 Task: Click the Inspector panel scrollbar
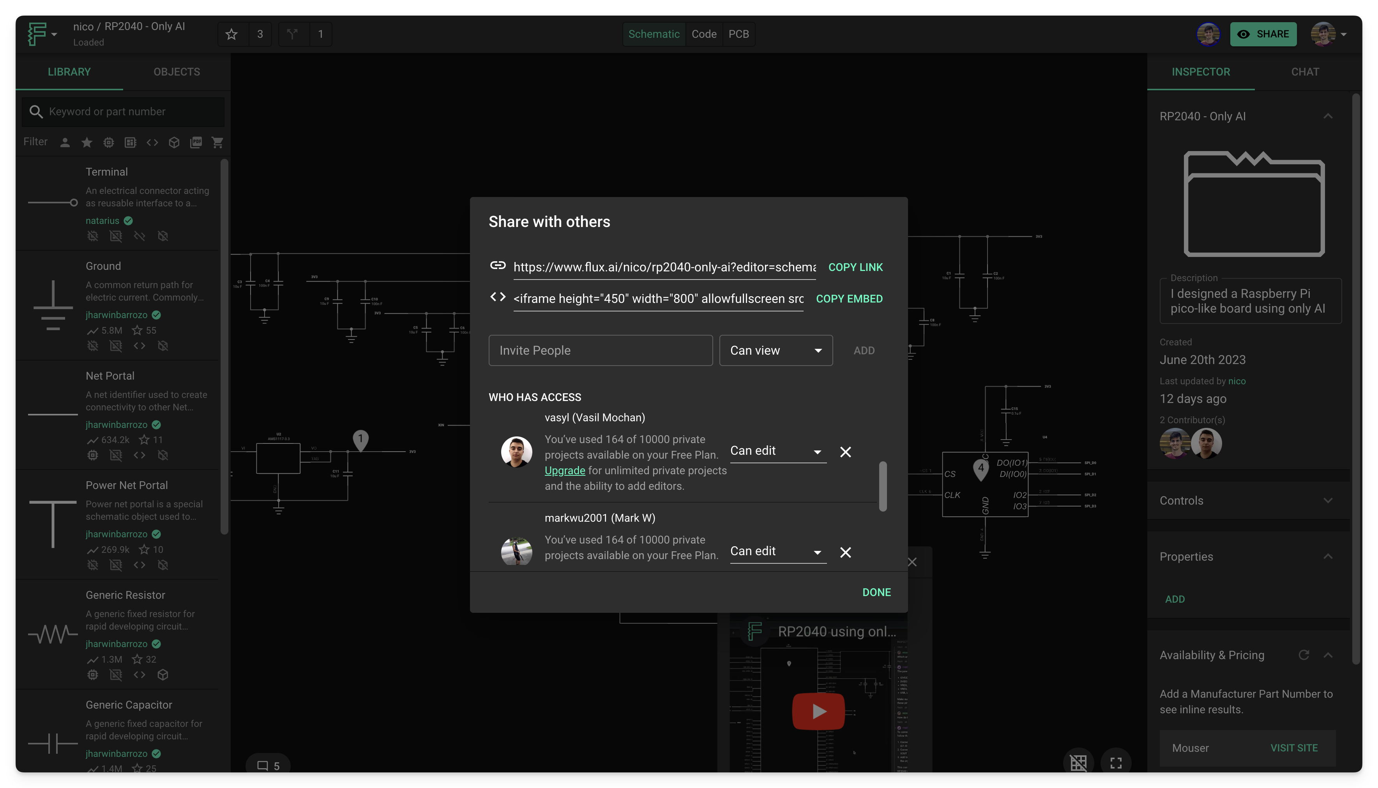[1356, 379]
